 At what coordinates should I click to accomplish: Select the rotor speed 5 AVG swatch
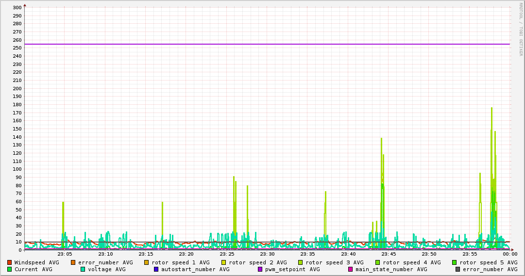click(x=455, y=262)
